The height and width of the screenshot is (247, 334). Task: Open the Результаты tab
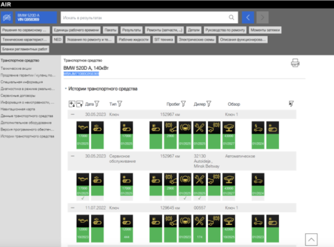click(x=131, y=30)
